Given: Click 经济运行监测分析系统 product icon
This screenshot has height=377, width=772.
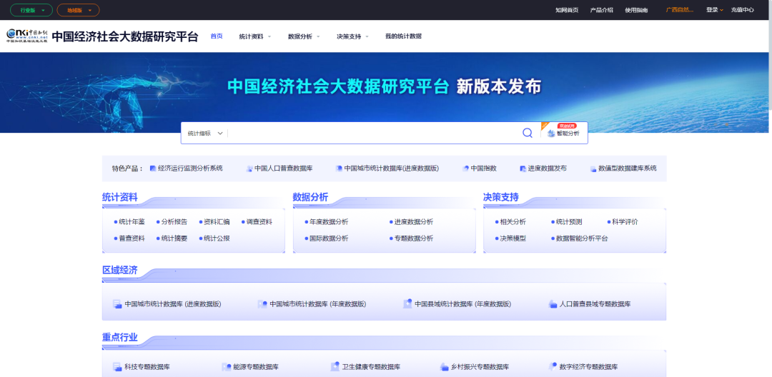Looking at the screenshot, I should (x=153, y=169).
